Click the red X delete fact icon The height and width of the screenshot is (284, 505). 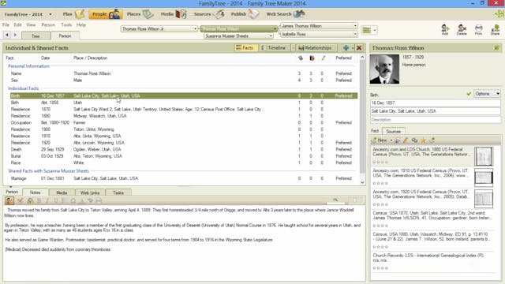pos(359,48)
